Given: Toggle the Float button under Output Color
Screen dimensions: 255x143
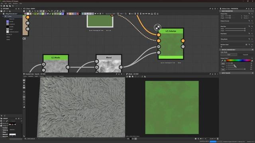Looking at the screenshot, I should 223,67.
